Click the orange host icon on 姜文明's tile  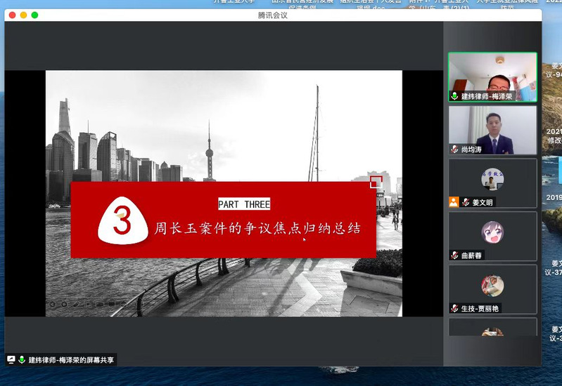click(x=454, y=202)
